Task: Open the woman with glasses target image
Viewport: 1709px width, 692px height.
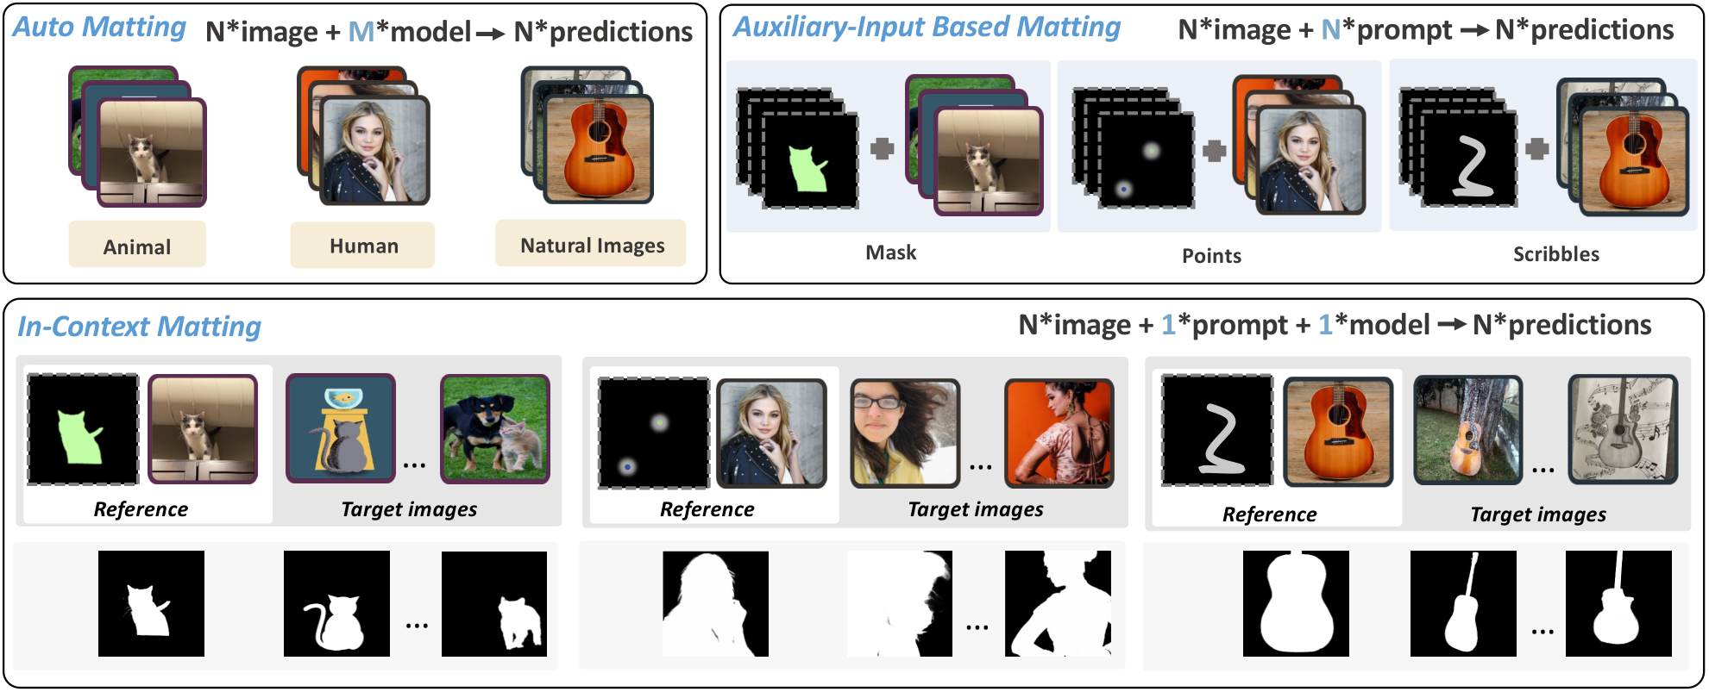Action: 904,433
